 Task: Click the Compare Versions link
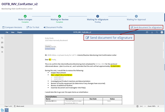point(12,27)
